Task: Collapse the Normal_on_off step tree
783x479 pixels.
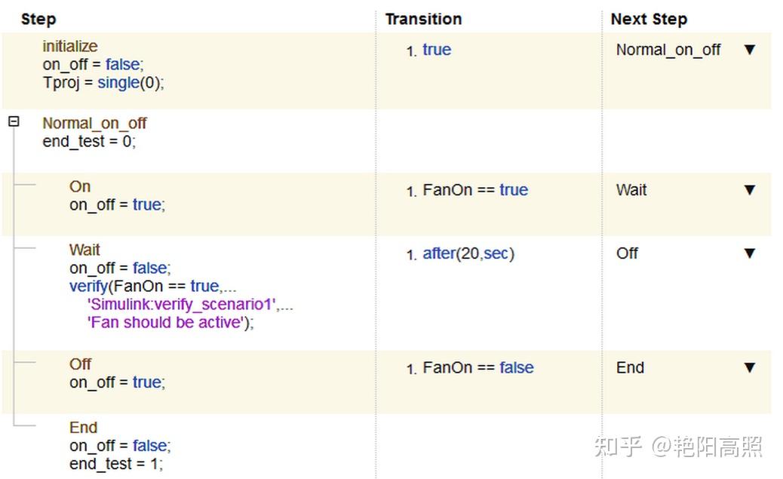Action: (x=14, y=121)
